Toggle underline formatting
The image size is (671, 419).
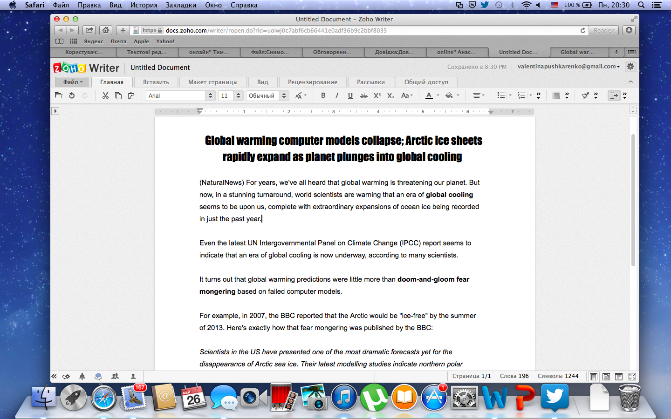coord(350,95)
